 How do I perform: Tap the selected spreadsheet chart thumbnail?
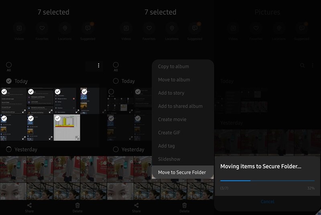tap(67, 127)
